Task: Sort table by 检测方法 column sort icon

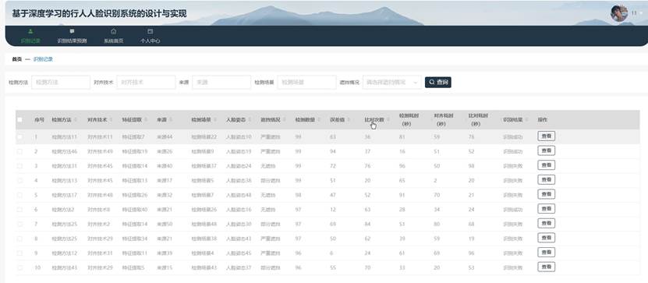Action: [x=75, y=120]
